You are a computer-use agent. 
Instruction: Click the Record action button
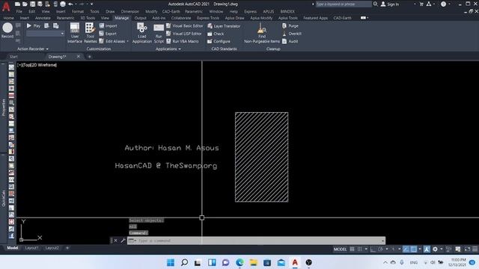pyautogui.click(x=7, y=31)
